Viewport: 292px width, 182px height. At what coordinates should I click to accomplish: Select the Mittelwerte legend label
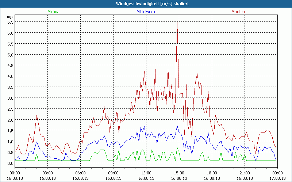point(146,12)
